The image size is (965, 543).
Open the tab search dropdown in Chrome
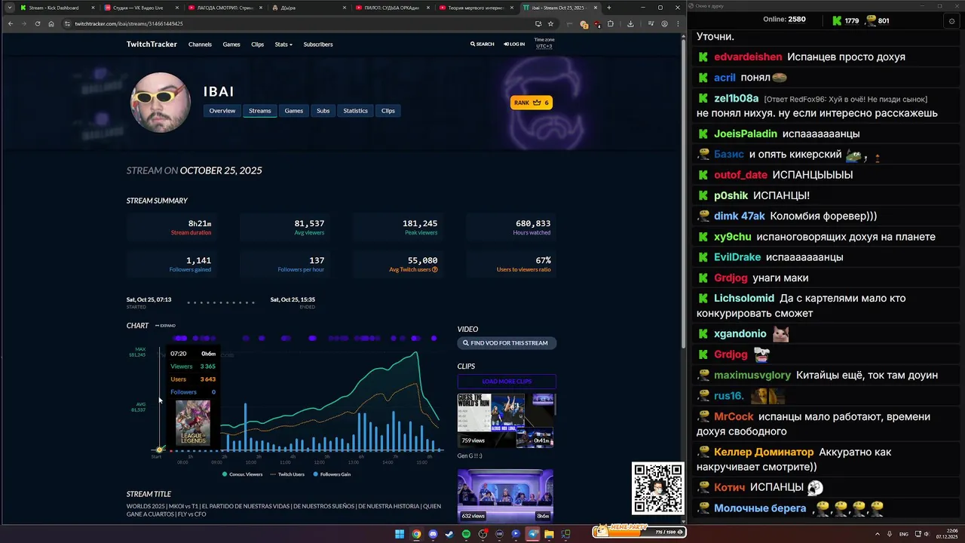point(10,8)
